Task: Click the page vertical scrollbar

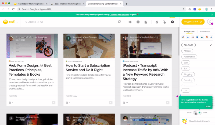Action: click(179, 41)
